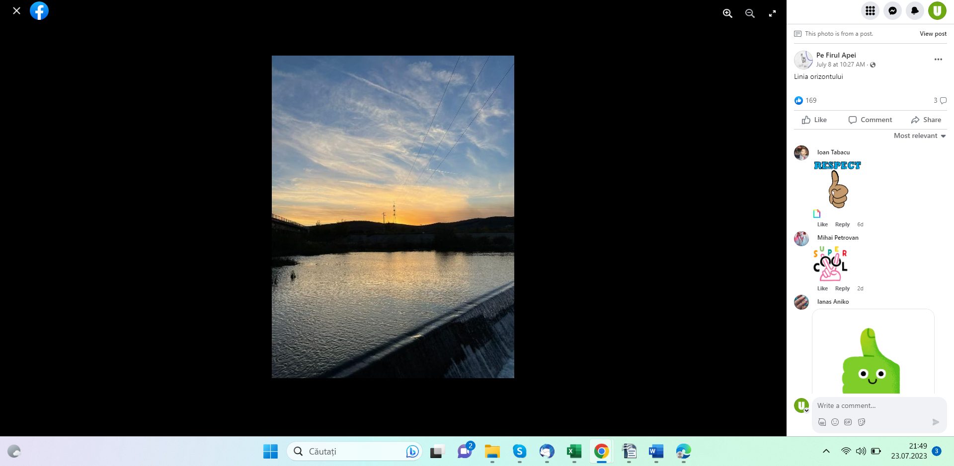954x466 pixels.
Task: Like the Pe Firul Apei photo
Action: point(814,120)
